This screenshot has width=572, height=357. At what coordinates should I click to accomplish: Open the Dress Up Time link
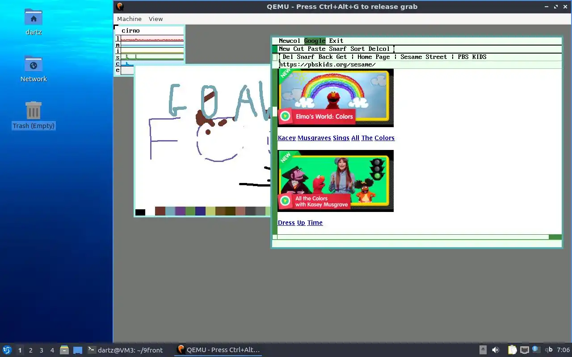click(300, 223)
